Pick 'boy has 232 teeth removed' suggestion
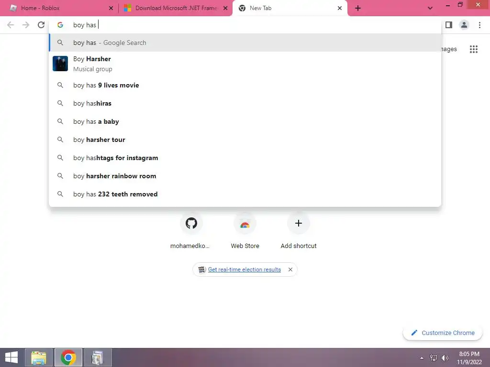The image size is (490, 367). click(x=245, y=194)
